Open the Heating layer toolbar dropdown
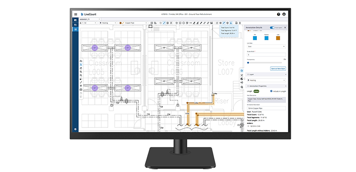This screenshot has height=172, width=356. click(108, 23)
